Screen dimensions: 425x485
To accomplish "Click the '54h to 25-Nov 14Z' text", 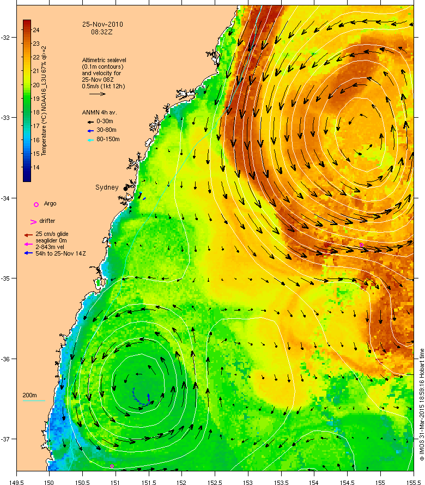I will coord(60,253).
